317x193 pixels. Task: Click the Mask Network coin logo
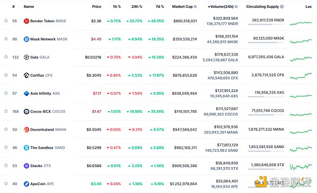pos(26,39)
